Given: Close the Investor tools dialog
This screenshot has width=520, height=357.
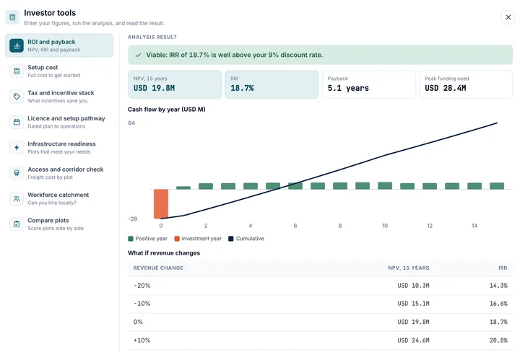Looking at the screenshot, I should pyautogui.click(x=508, y=17).
